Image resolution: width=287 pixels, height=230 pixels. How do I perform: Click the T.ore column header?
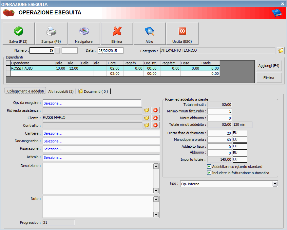coord(115,63)
